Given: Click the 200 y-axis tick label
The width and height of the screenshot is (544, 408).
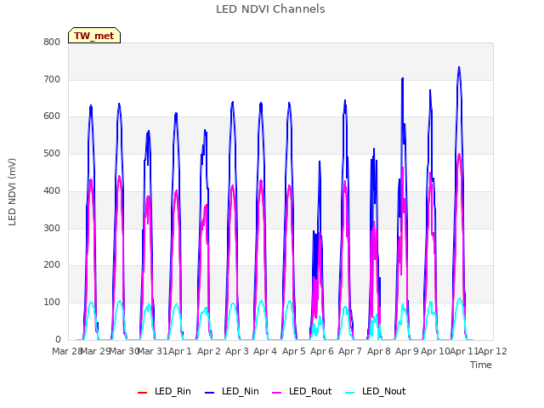Looking at the screenshot, I should pos(52,265).
